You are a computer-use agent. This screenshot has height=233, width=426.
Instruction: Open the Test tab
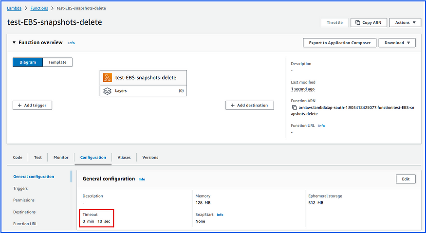[x=38, y=157]
